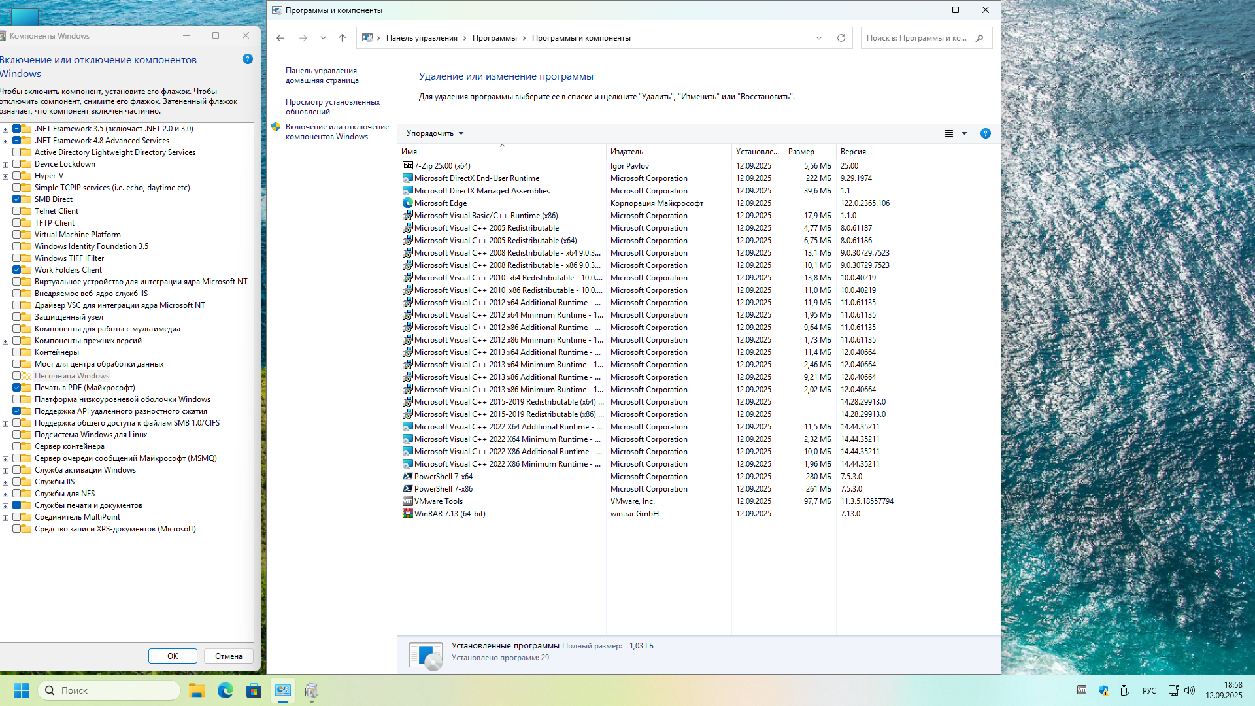Image resolution: width=1255 pixels, height=706 pixels.
Task: Open Microsoft Store from the taskbar
Action: click(x=254, y=690)
